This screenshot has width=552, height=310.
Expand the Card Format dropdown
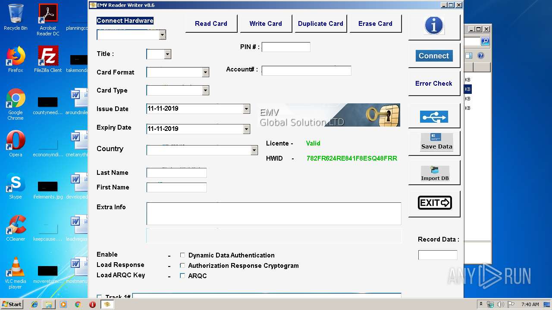(206, 72)
